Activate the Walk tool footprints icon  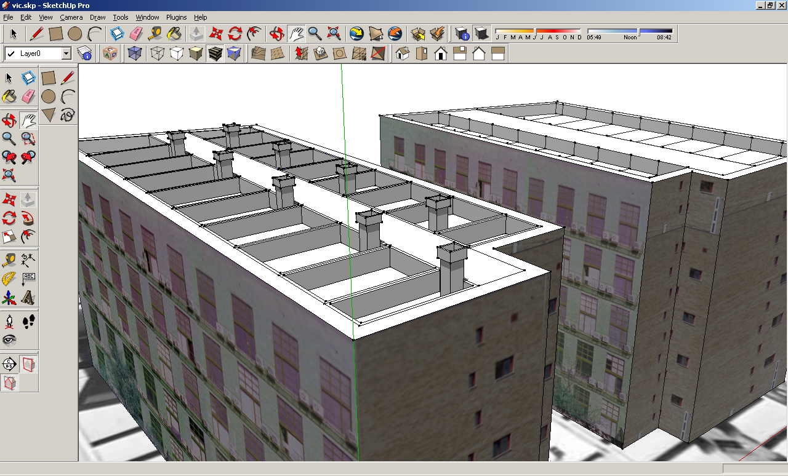(x=28, y=320)
